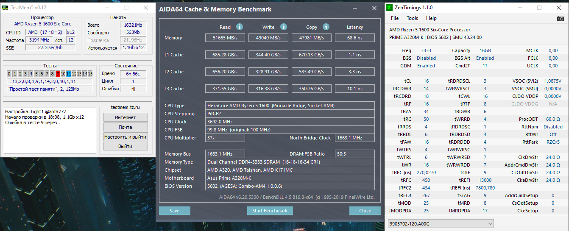Click Memory Type Dual Channel DDR4-3333 field
The width and height of the screenshot is (569, 231).
tap(290, 162)
